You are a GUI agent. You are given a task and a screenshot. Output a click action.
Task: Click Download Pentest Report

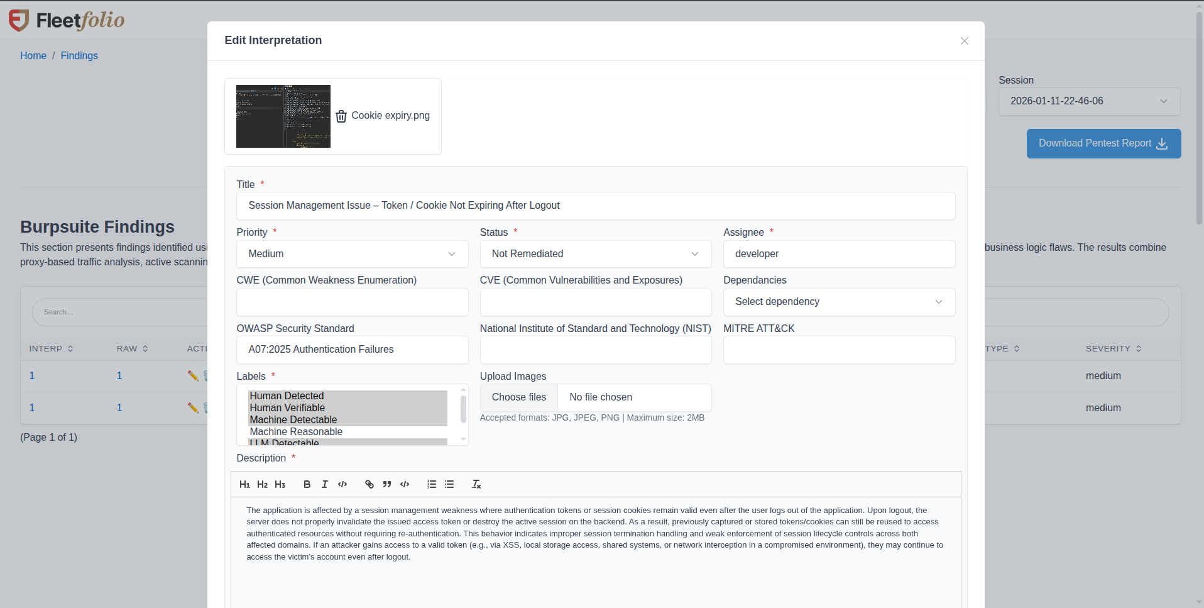click(x=1103, y=143)
